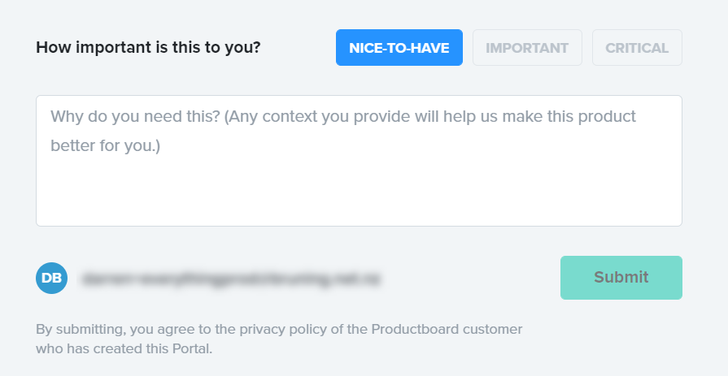Select the NICE-TO-HAVE importance option

pyautogui.click(x=399, y=47)
